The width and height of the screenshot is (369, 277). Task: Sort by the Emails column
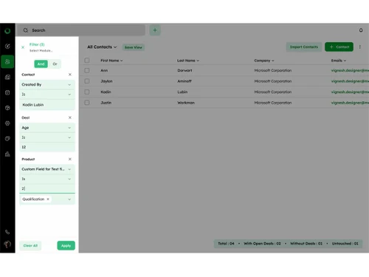339,61
